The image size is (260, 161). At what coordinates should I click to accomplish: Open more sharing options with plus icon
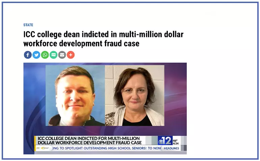(71, 55)
